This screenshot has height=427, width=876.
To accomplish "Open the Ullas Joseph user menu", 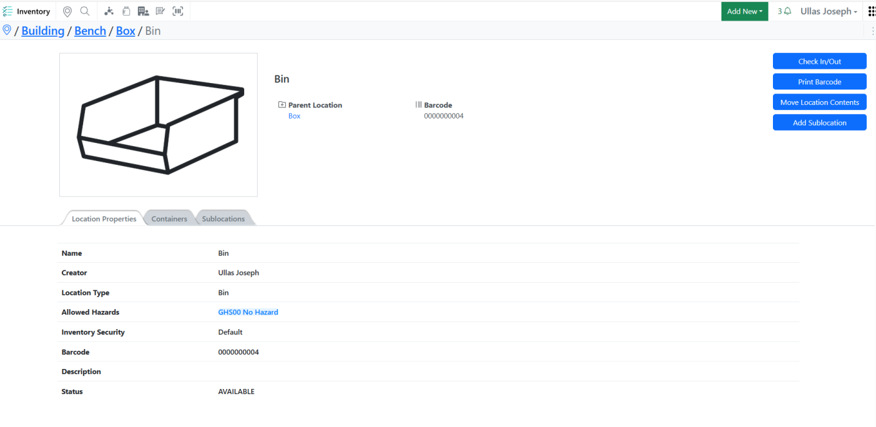I will pos(829,11).
